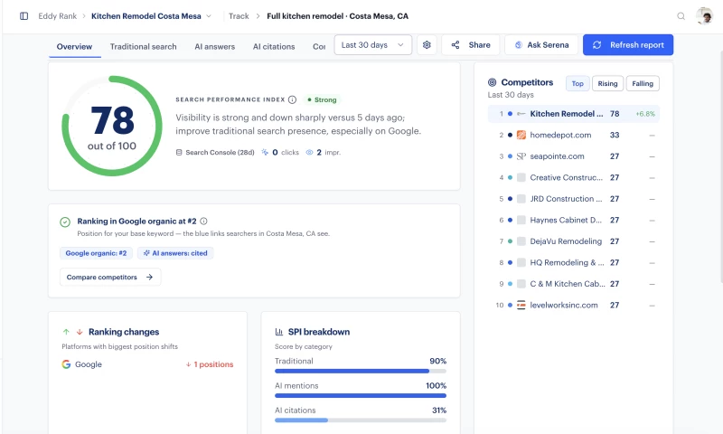Open Track breadcrumb link
This screenshot has height=434, width=723.
(x=239, y=16)
